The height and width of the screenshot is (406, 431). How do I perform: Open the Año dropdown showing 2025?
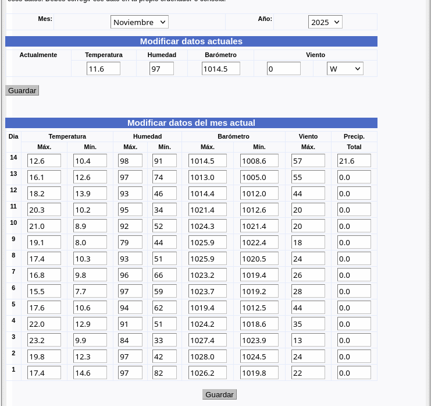tap(325, 22)
